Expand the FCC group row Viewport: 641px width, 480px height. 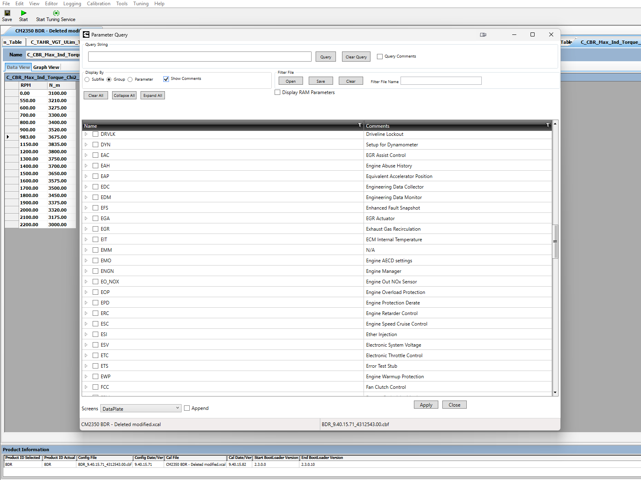coord(86,387)
